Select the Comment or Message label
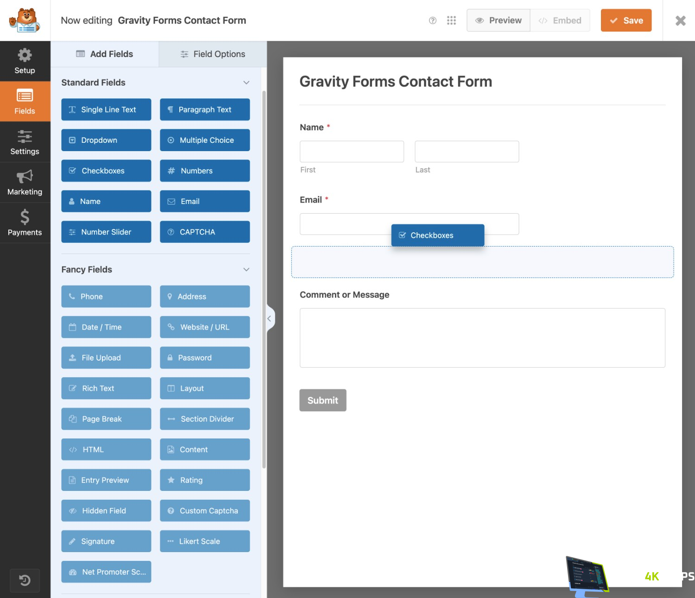This screenshot has width=695, height=598. point(344,295)
